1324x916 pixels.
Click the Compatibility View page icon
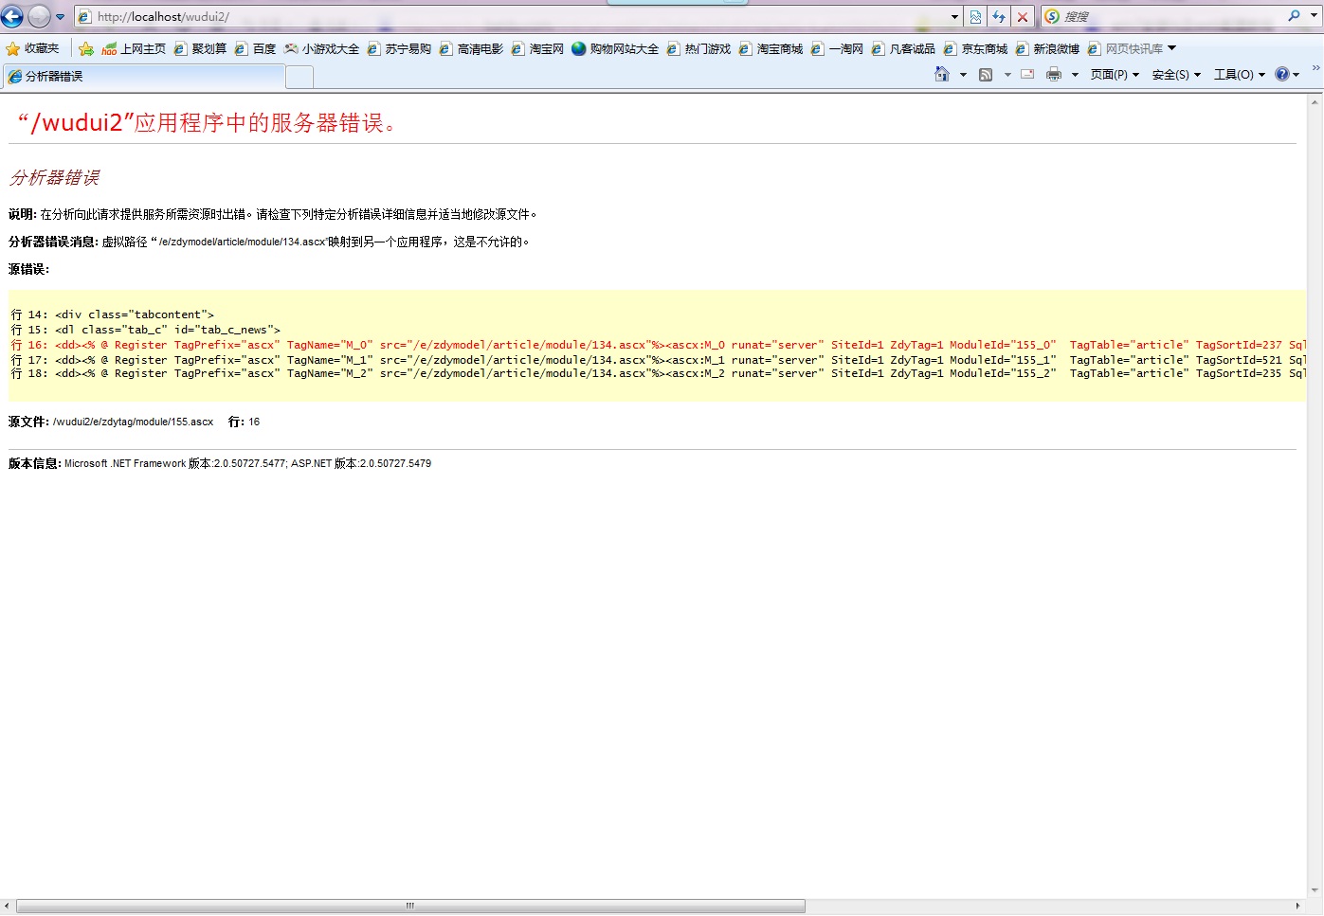[975, 16]
